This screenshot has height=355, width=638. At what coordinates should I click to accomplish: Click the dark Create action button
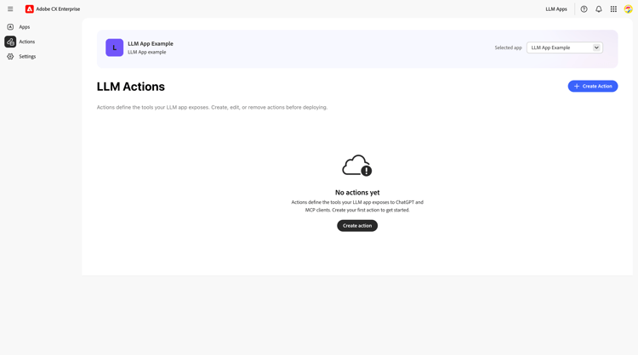(356, 225)
